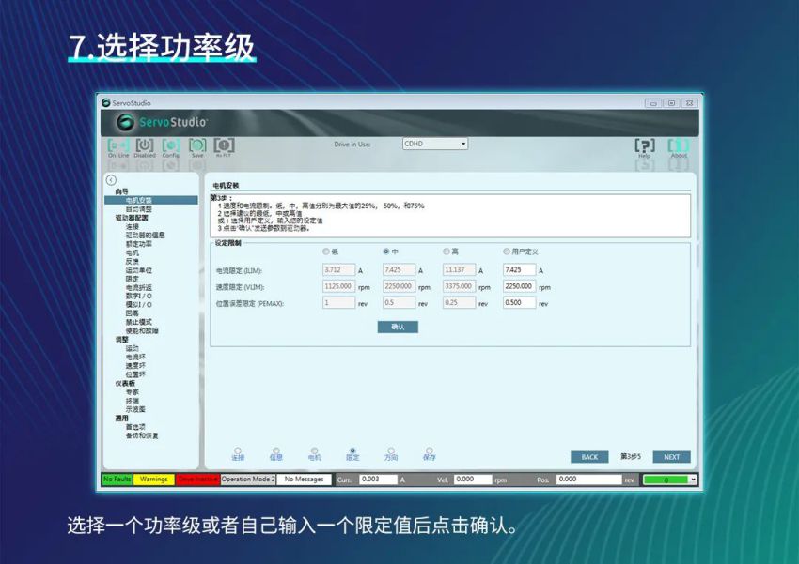Switch to the 电机 step in wizard navigation
Image resolution: width=799 pixels, height=564 pixels.
coord(314,451)
